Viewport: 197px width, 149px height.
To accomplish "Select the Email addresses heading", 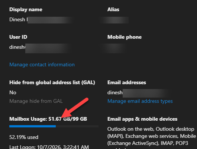I will coord(127,82).
